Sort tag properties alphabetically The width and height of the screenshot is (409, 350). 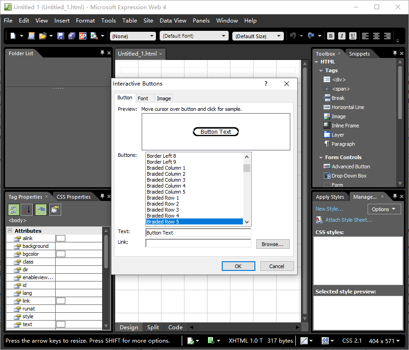(x=27, y=210)
